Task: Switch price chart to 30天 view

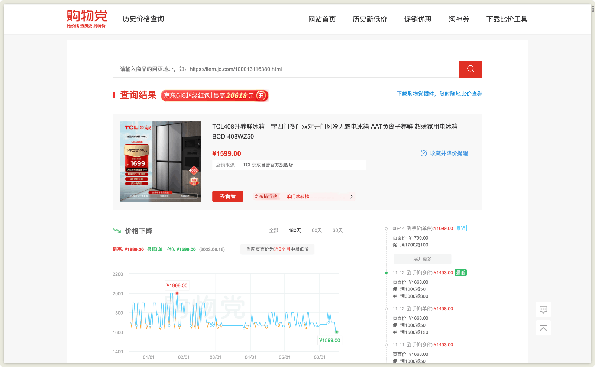Action: pos(337,230)
